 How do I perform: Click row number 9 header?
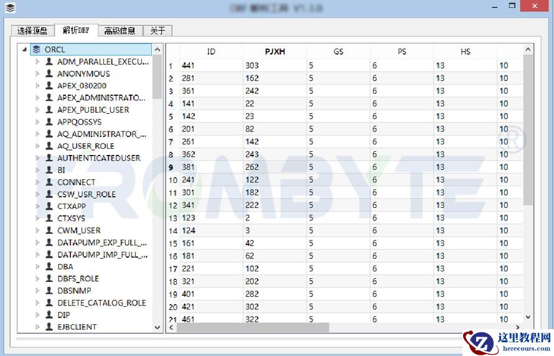pyautogui.click(x=172, y=167)
